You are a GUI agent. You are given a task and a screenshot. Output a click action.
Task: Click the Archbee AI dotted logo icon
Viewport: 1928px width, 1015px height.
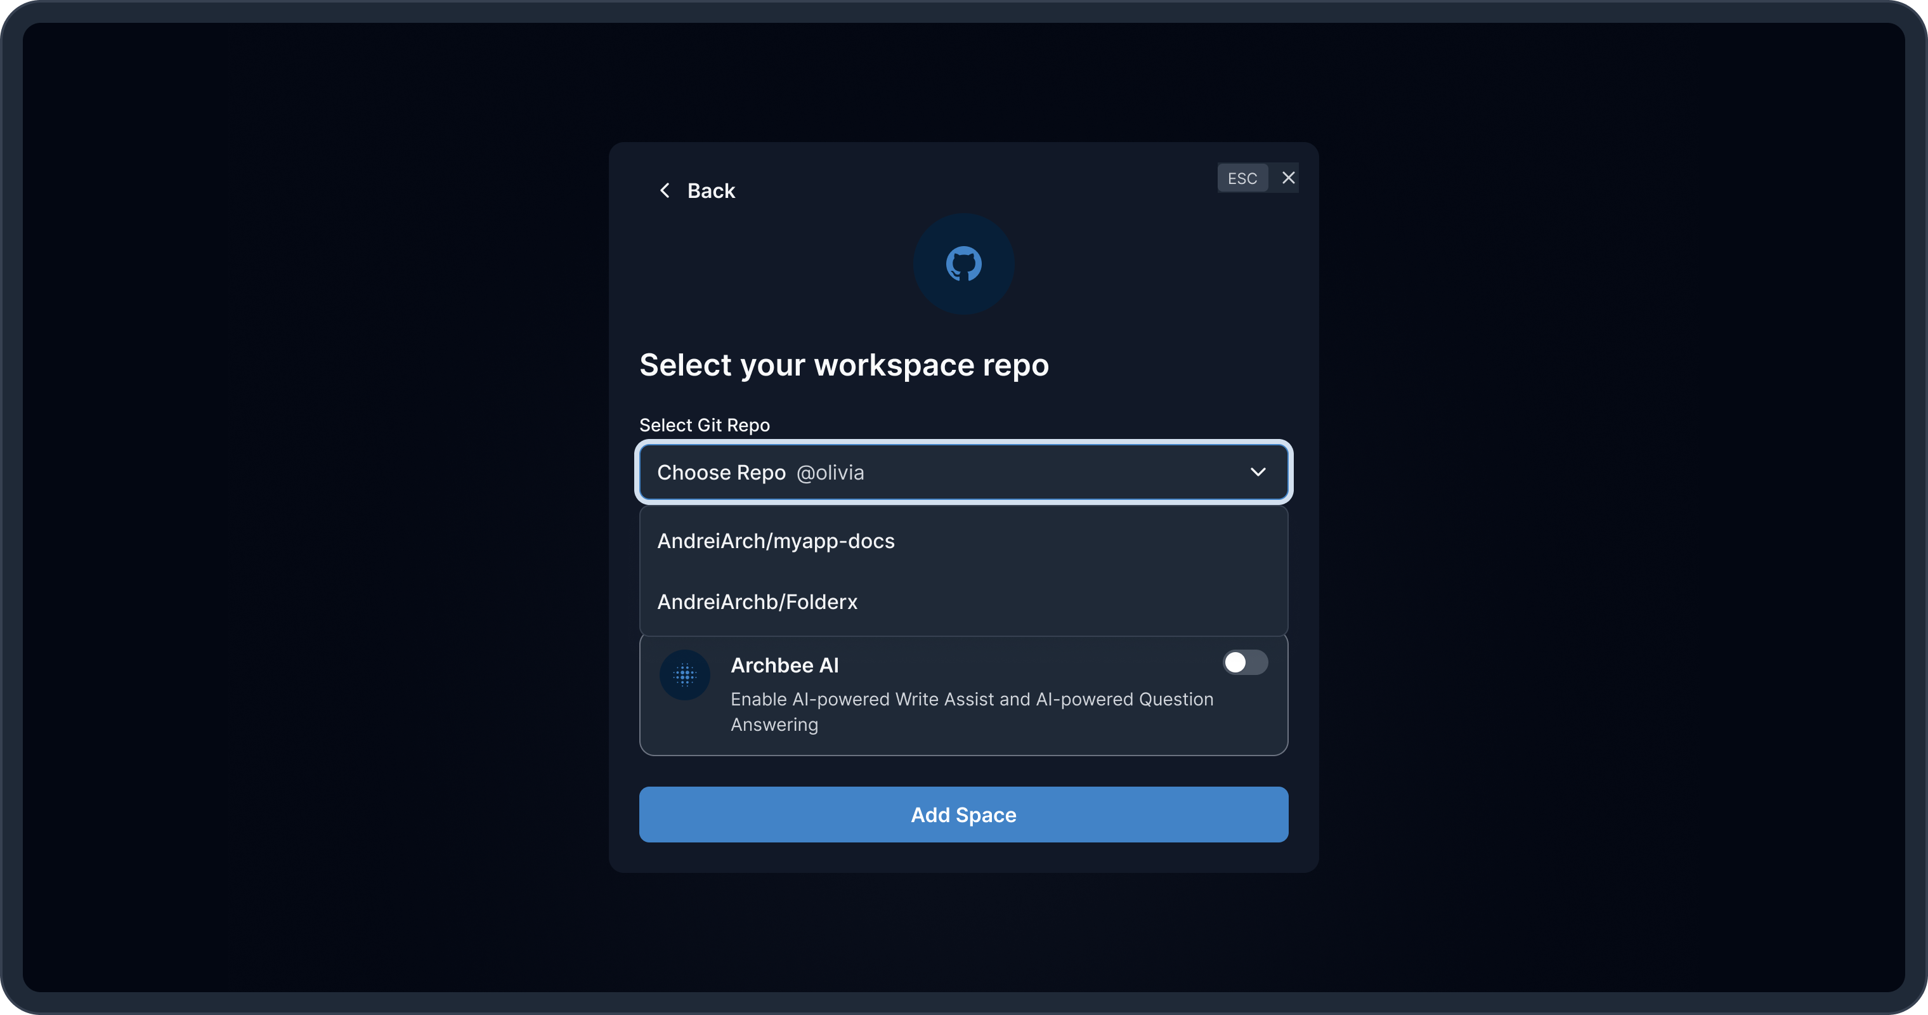point(684,675)
